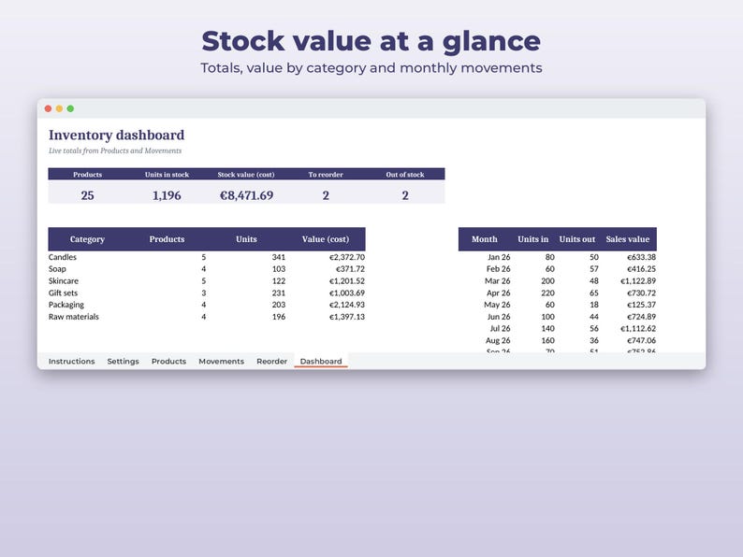Select the Candles category row

(x=207, y=257)
